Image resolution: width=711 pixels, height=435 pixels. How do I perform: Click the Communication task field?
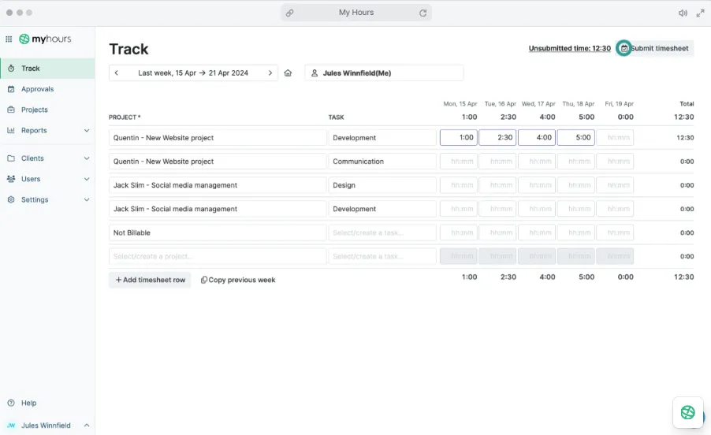(x=382, y=162)
